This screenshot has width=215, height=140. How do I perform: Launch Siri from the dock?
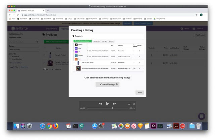[x=23, y=126]
